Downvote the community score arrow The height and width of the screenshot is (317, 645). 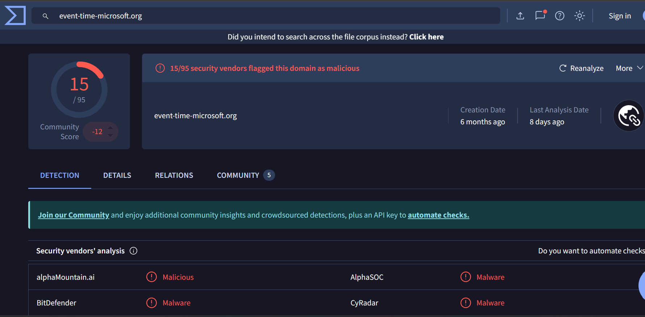[x=110, y=136]
